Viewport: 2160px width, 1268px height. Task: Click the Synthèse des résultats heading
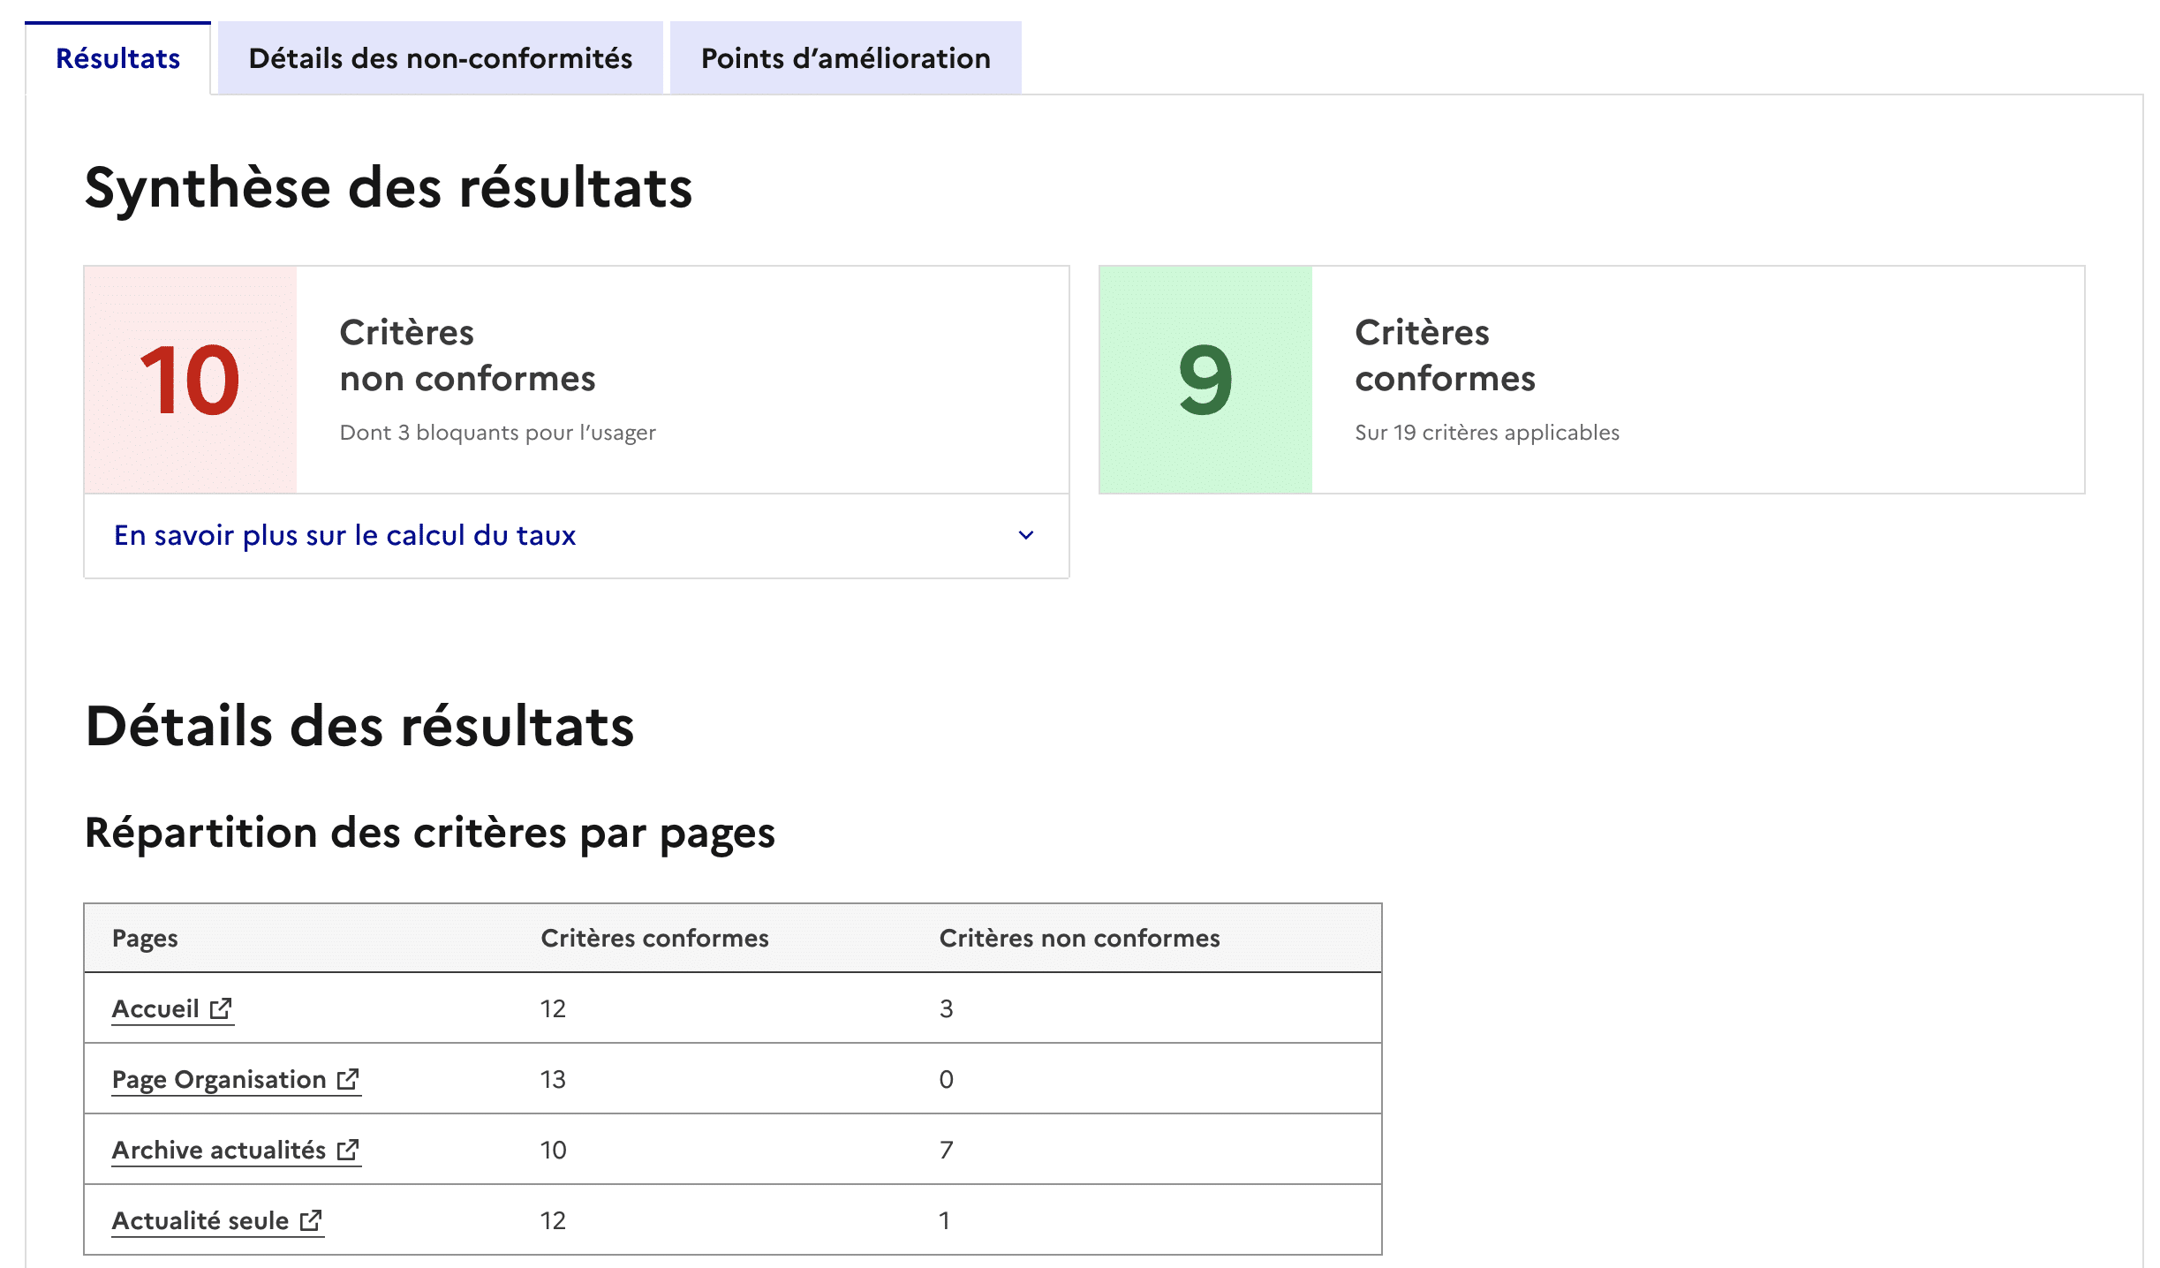point(389,188)
